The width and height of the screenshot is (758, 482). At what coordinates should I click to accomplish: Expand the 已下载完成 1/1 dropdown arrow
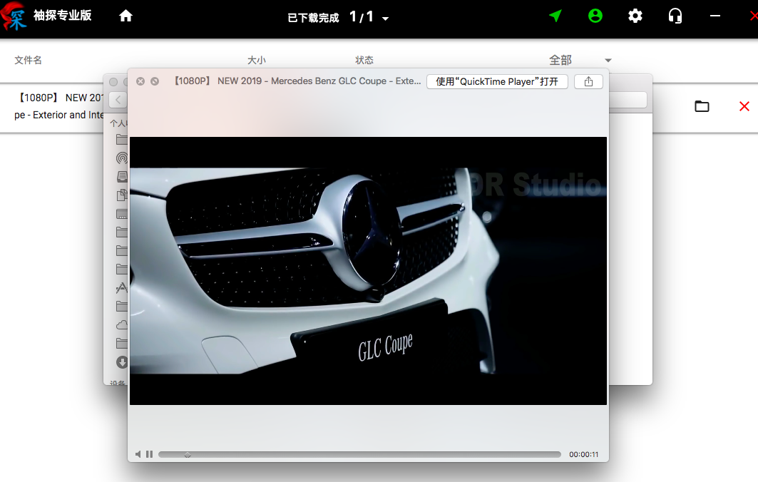385,19
